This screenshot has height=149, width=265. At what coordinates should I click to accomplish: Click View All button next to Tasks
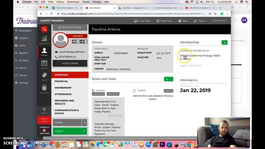(169, 91)
